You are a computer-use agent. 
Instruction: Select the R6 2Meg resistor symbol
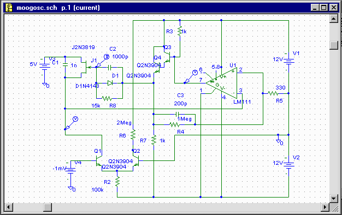(x=133, y=135)
